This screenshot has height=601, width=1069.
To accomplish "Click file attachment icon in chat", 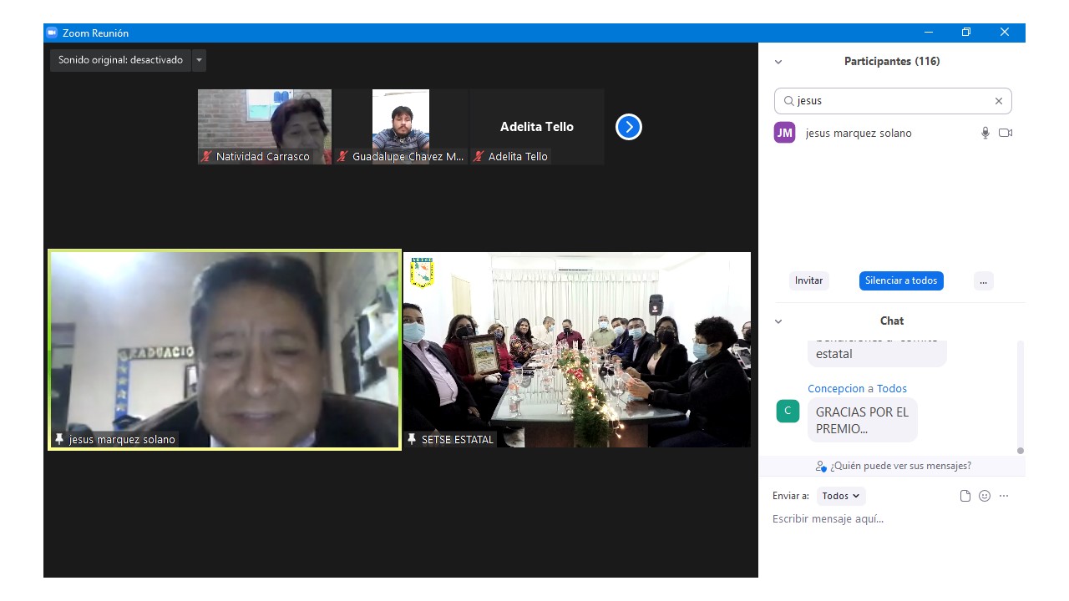I will point(965,496).
